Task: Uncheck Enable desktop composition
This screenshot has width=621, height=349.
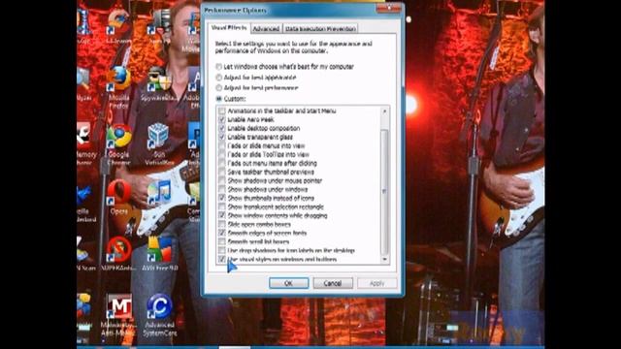Action: click(222, 128)
